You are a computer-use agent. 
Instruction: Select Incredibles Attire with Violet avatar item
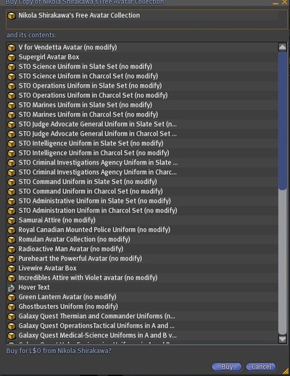coord(142,277)
